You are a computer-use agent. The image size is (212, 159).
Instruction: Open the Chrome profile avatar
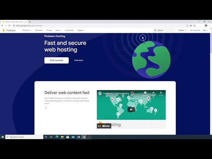206,26
